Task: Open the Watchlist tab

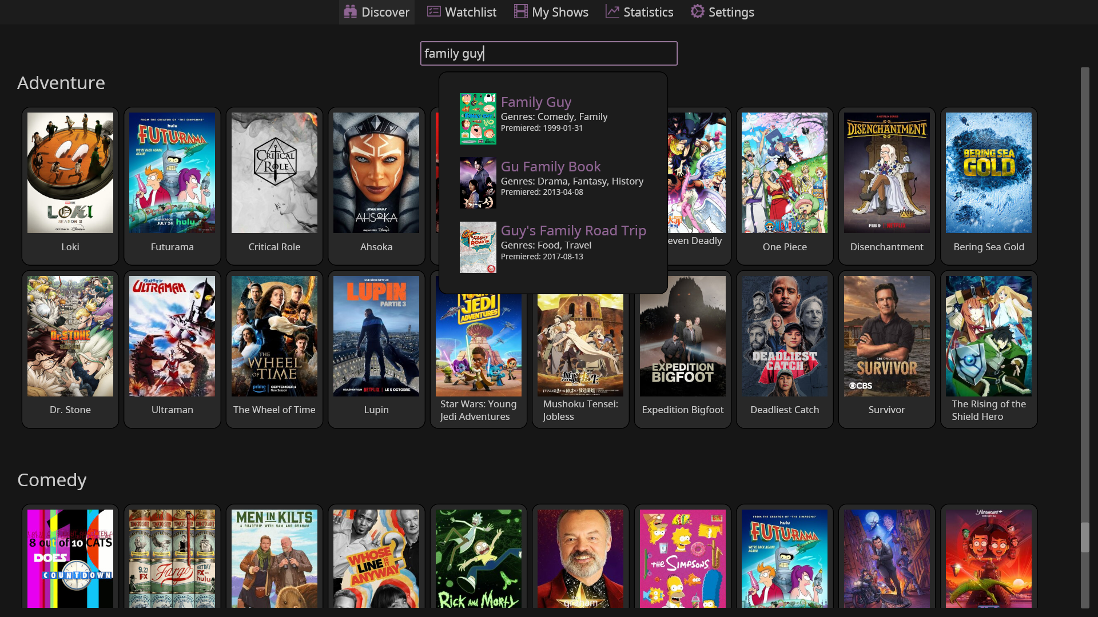Action: tap(470, 12)
